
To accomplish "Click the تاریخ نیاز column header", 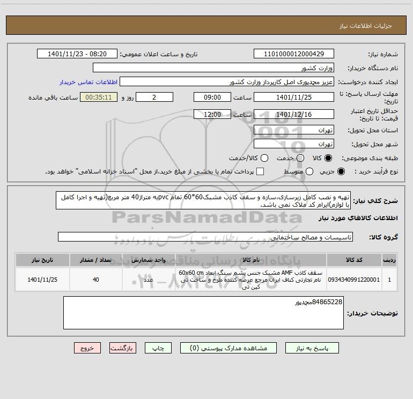I will (42, 260).
